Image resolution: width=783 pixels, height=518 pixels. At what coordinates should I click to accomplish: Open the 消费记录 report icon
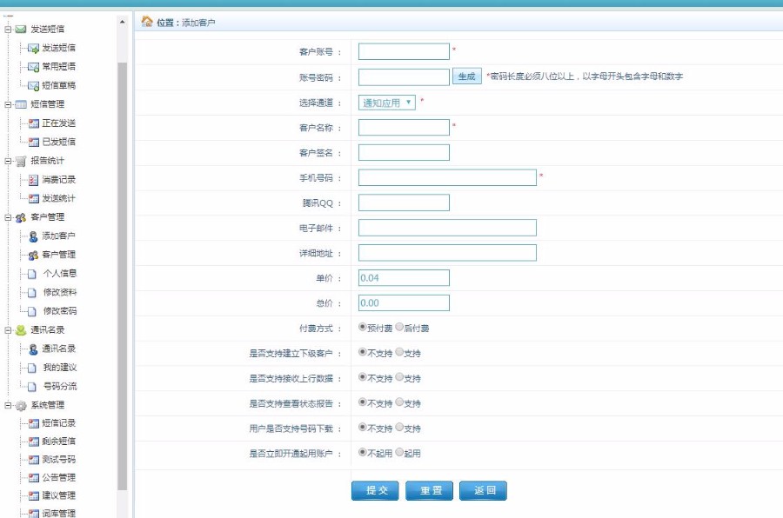tap(33, 181)
